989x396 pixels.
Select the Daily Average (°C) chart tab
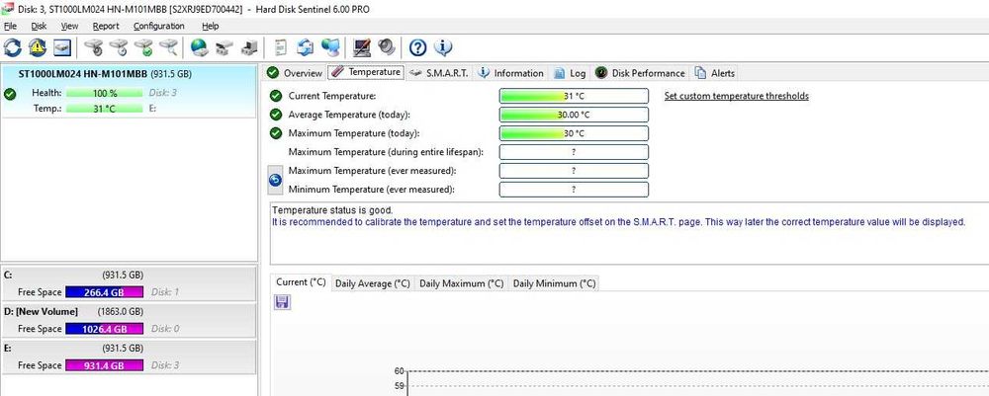tap(372, 283)
